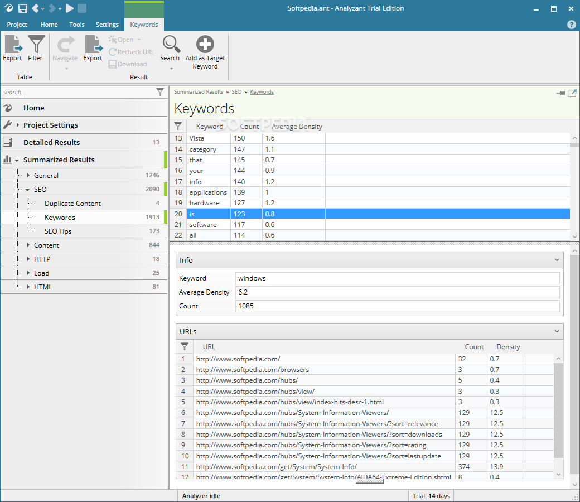Click the Analyzant logo icon in title bar
The image size is (580, 502).
tap(8, 8)
